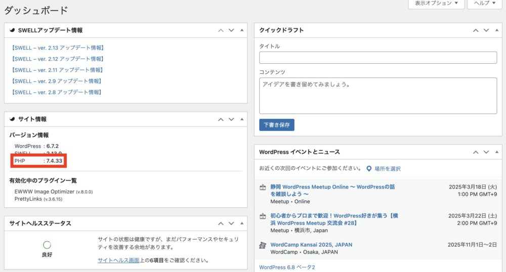Collapse the サイトヘルスステータス panel

coord(242,223)
